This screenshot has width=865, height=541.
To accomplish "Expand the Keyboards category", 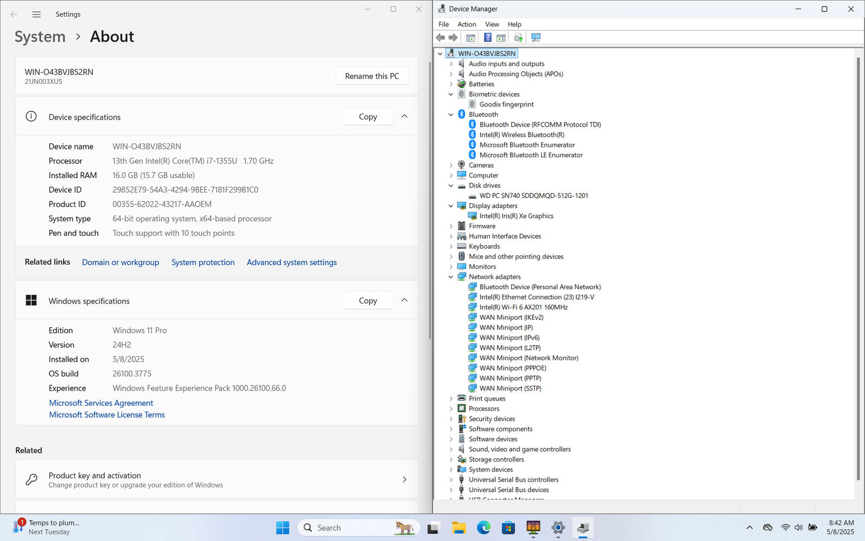I will tap(451, 247).
